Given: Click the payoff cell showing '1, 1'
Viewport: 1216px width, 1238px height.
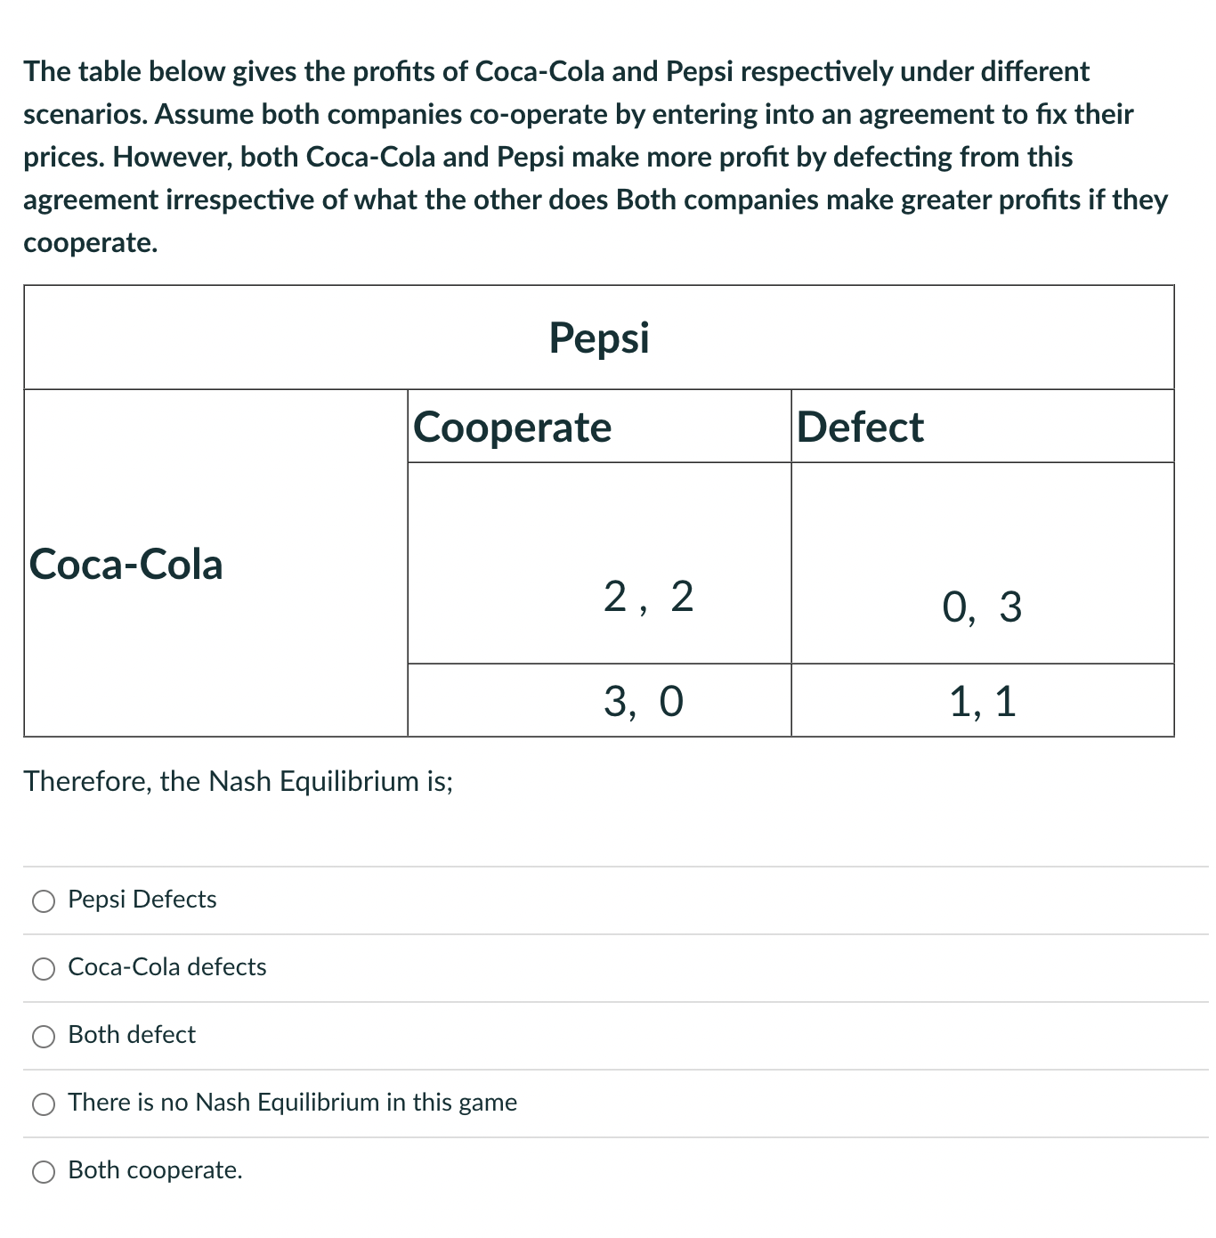Looking at the screenshot, I should click(983, 702).
